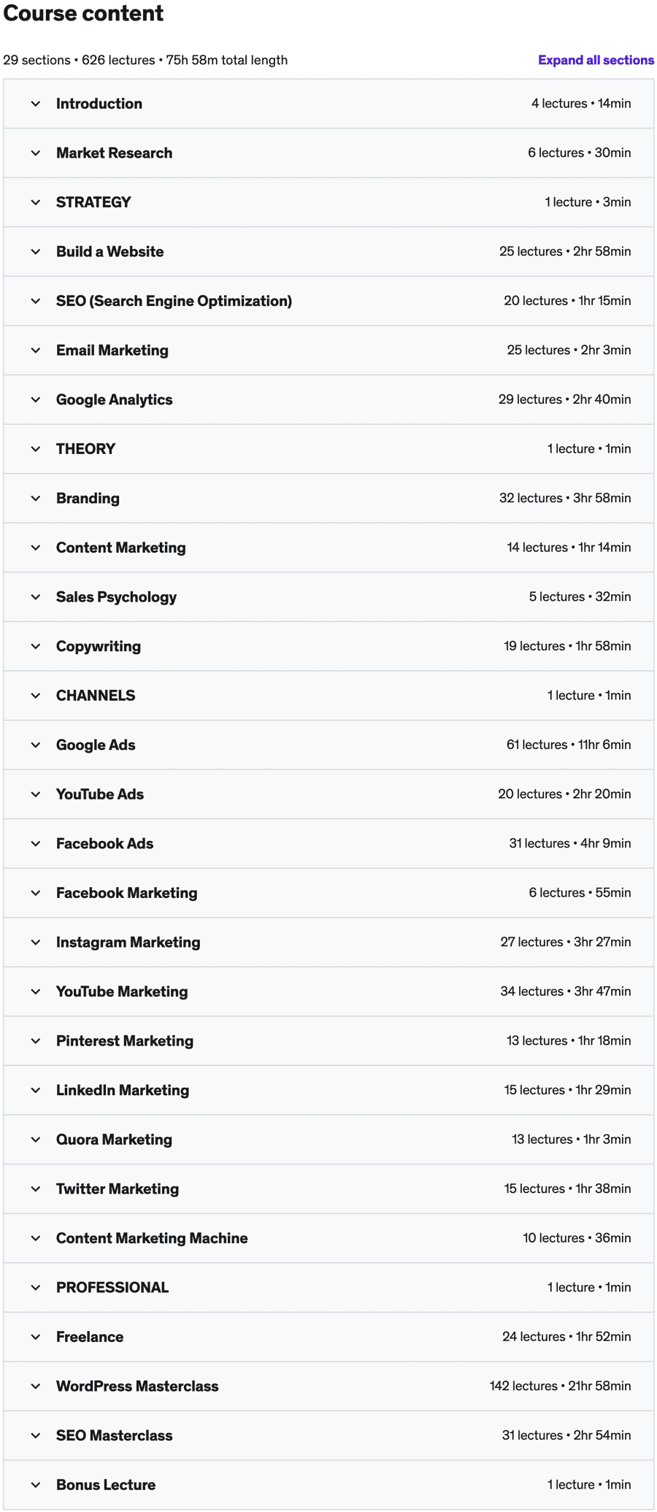
Task: Expand the Introduction section chevron
Action: pyautogui.click(x=36, y=104)
